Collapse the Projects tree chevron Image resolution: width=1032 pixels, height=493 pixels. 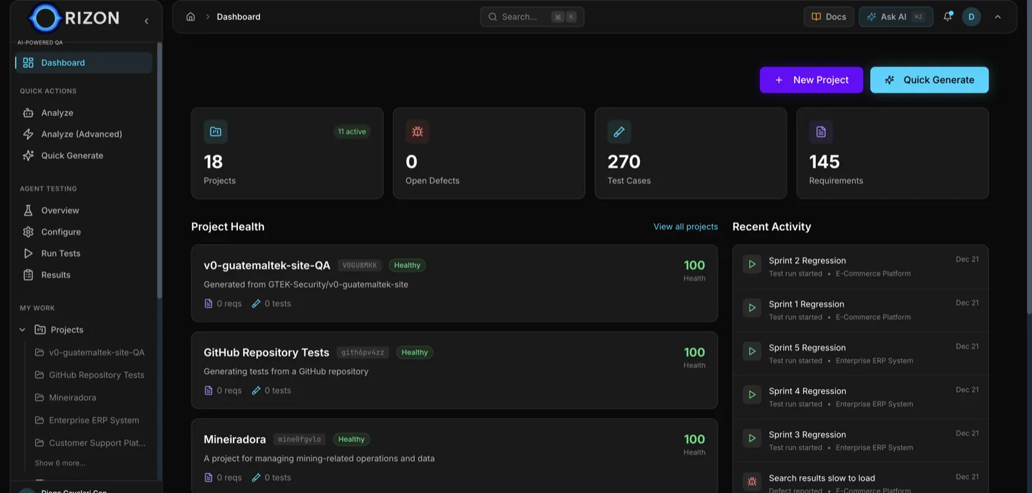tap(23, 329)
